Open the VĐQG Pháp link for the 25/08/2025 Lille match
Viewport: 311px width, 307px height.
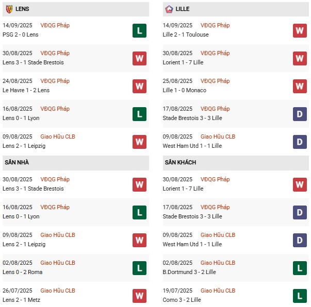(x=215, y=81)
